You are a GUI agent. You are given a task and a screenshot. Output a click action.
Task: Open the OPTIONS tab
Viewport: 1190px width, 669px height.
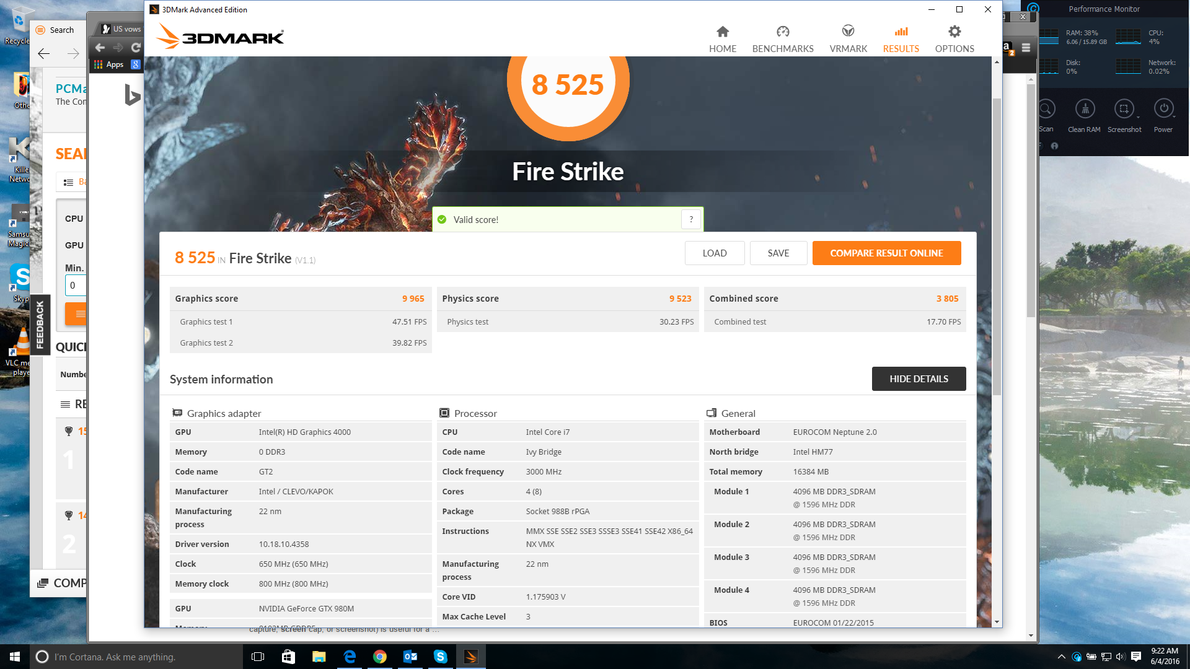[954, 39]
